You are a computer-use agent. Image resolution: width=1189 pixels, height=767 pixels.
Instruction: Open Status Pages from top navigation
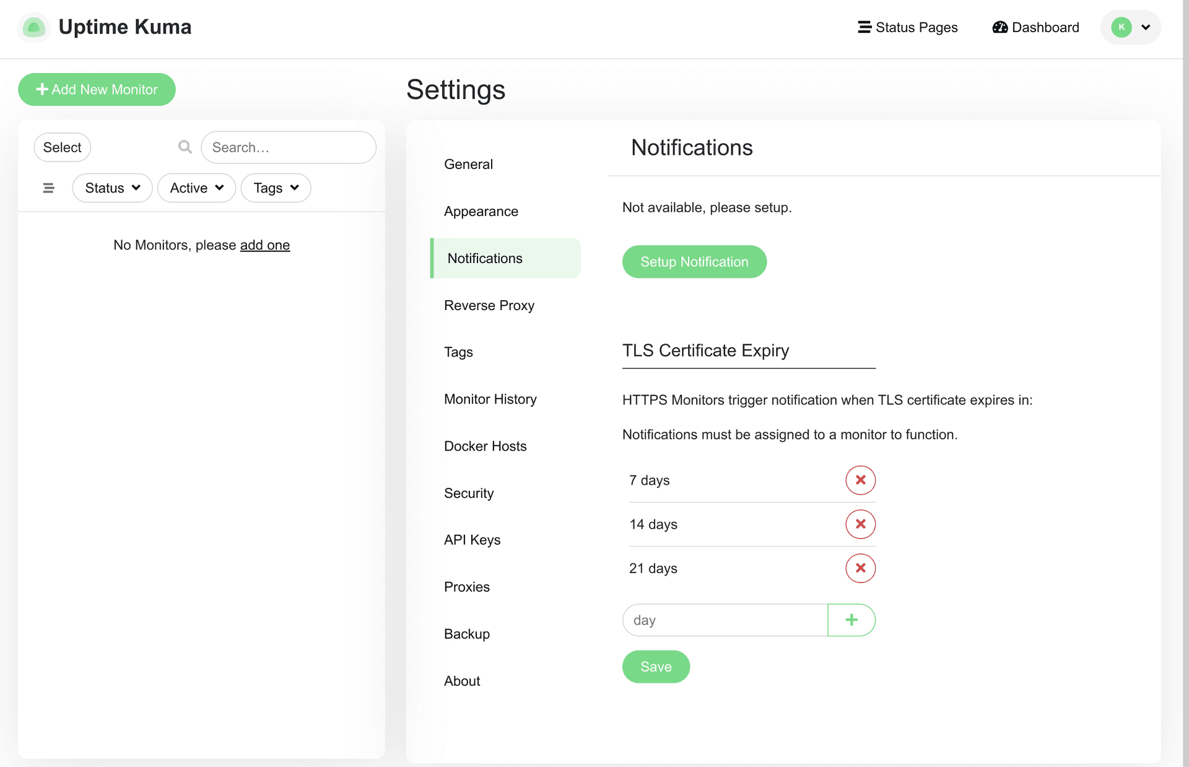(x=907, y=27)
